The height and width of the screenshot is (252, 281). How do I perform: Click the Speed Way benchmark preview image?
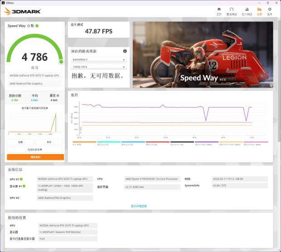203,55
